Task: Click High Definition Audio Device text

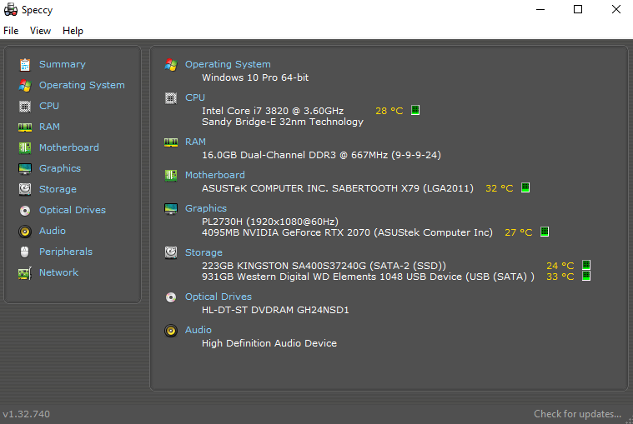Action: pyautogui.click(x=269, y=343)
